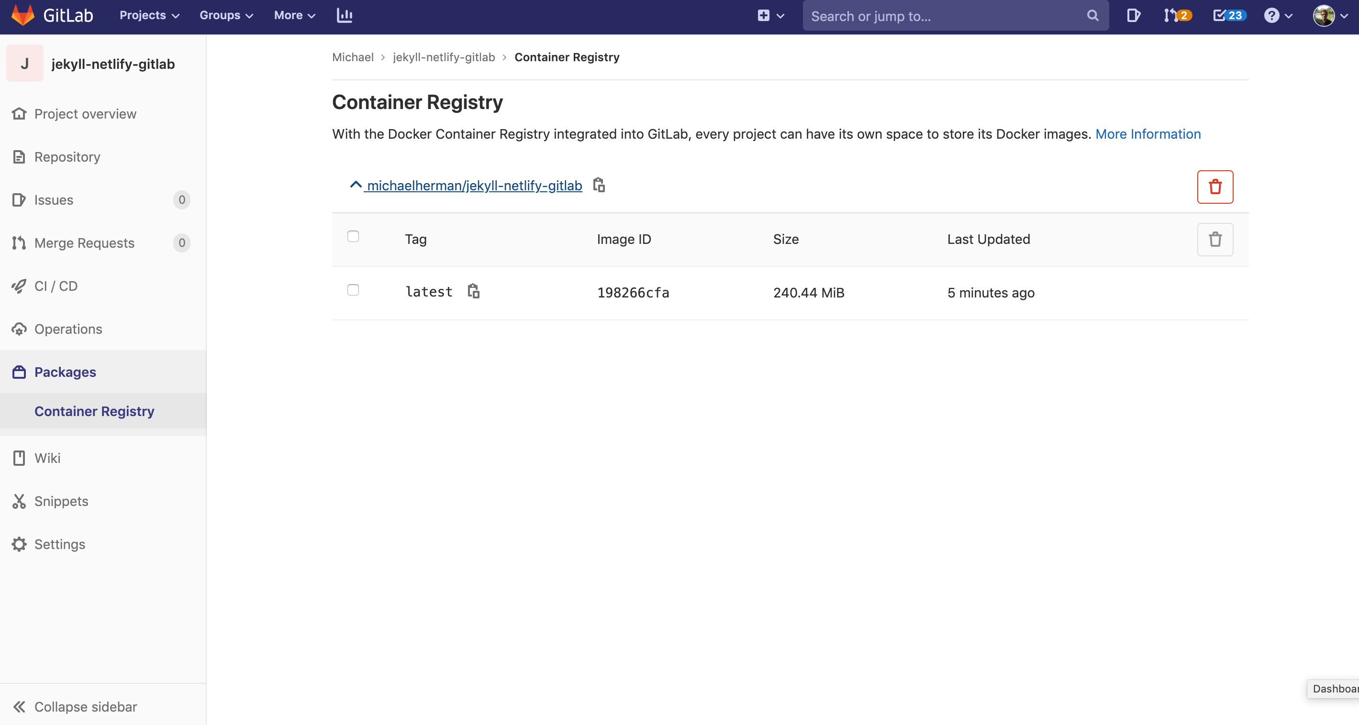Open the CI / CD sidebar section
This screenshot has height=725, width=1359.
pyautogui.click(x=56, y=286)
